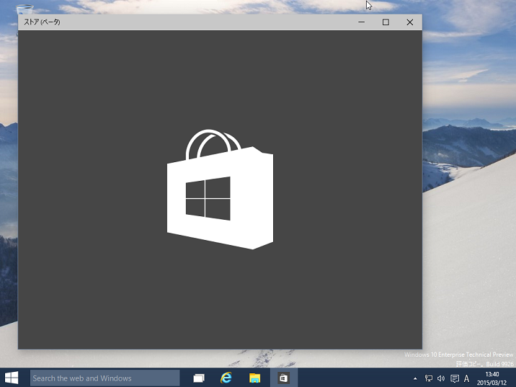Image resolution: width=516 pixels, height=387 pixels.
Task: Select the Store taskbar icon
Action: 284,378
